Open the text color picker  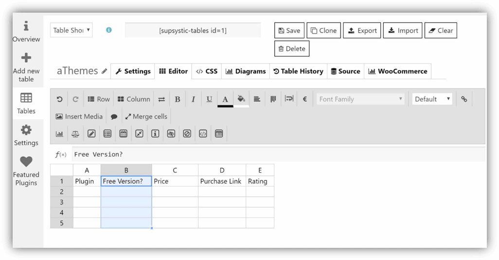pos(225,99)
